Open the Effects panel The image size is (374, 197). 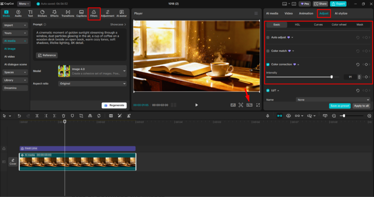[54, 13]
